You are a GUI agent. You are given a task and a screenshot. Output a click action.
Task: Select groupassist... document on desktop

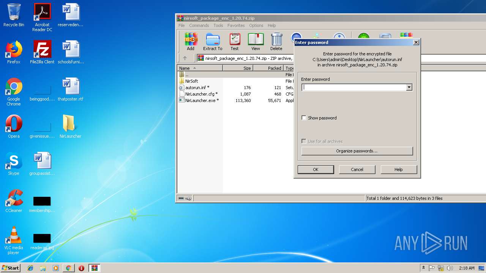[42, 164]
